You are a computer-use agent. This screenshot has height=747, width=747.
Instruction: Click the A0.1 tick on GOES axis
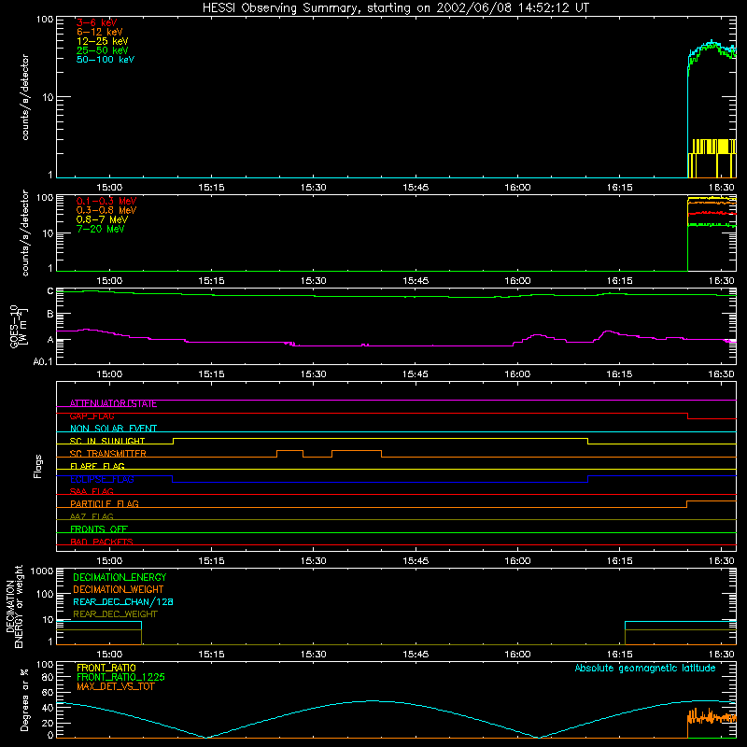43,362
